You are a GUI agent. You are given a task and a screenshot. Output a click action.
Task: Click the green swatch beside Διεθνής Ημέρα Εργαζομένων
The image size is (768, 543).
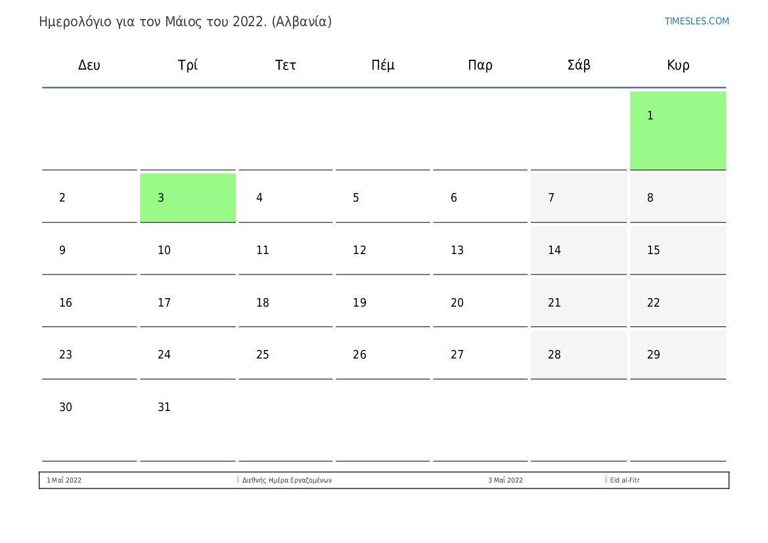tap(238, 480)
